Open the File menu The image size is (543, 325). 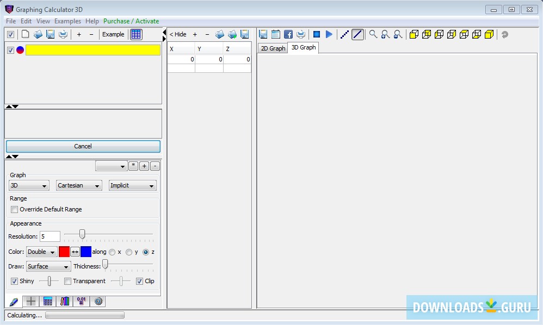tap(11, 21)
